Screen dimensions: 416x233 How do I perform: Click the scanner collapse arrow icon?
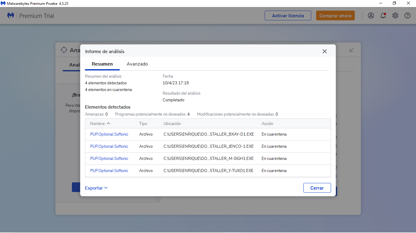click(x=351, y=50)
